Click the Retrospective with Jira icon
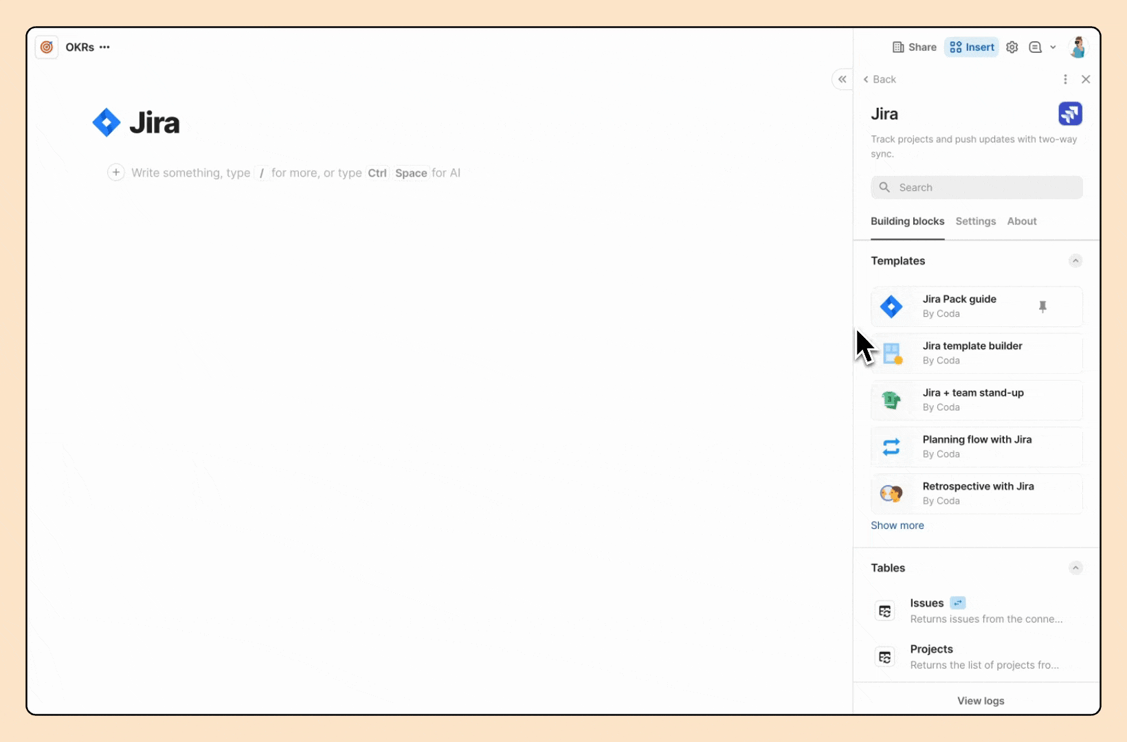Image resolution: width=1127 pixels, height=742 pixels. click(x=891, y=493)
